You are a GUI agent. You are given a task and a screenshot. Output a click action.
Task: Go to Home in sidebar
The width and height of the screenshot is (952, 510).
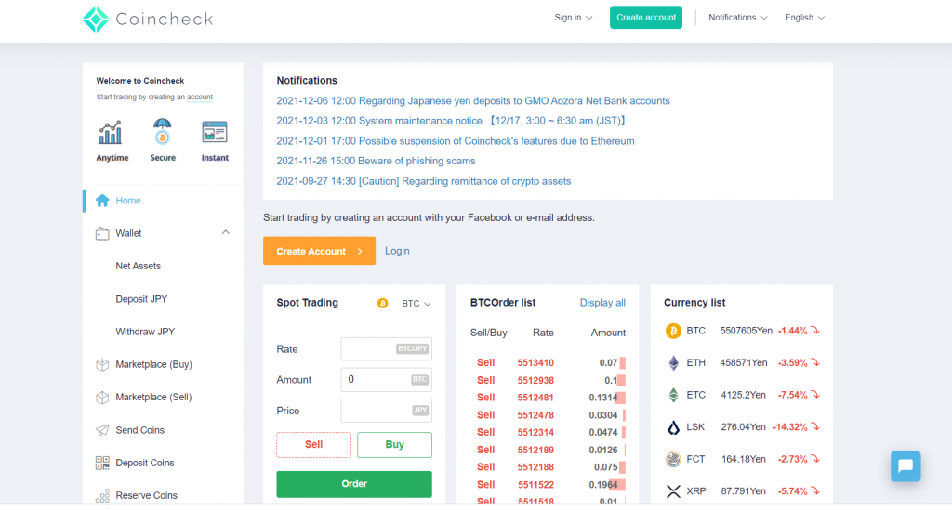point(128,201)
